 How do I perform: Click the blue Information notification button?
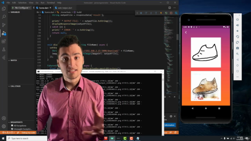click(x=169, y=125)
